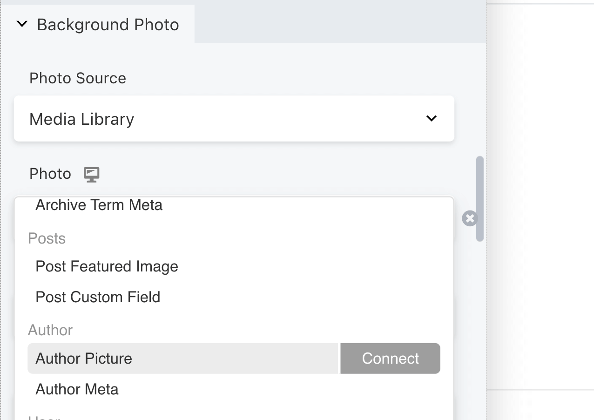Image resolution: width=594 pixels, height=420 pixels.
Task: Click the Connect button for Author Picture
Action: pos(390,359)
